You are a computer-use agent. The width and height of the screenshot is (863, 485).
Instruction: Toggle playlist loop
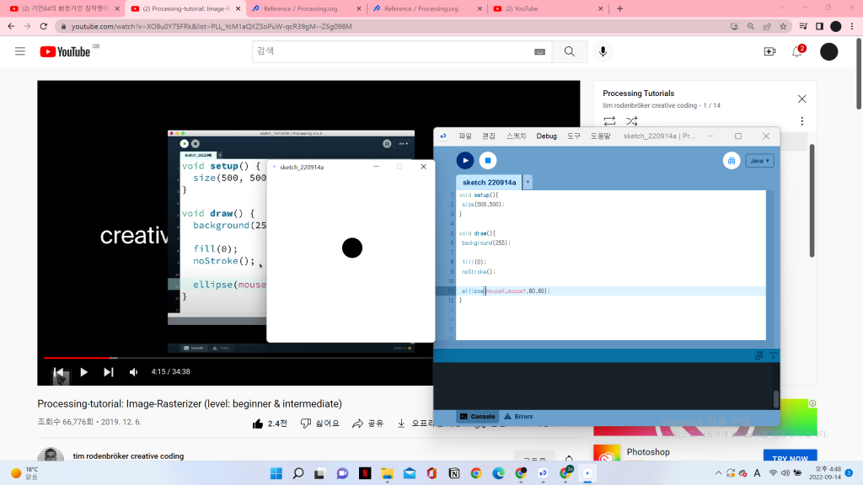609,121
